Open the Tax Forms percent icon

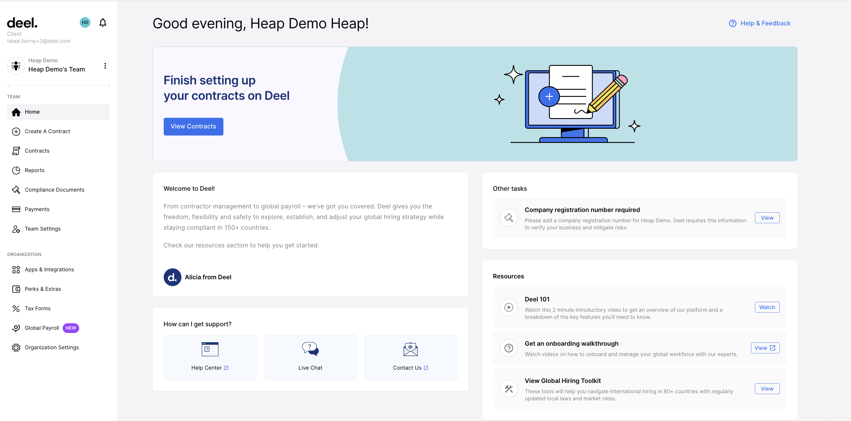(16, 309)
